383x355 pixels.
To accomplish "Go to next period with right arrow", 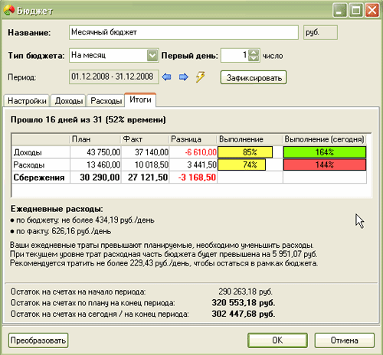I will click(184, 77).
